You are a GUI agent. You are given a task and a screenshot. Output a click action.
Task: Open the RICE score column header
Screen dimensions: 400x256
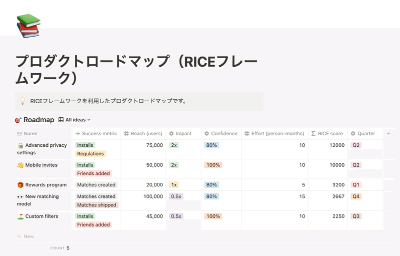pos(328,134)
